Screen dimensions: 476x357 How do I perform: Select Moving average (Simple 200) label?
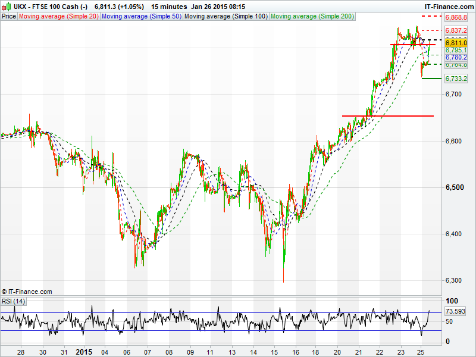tap(312, 17)
